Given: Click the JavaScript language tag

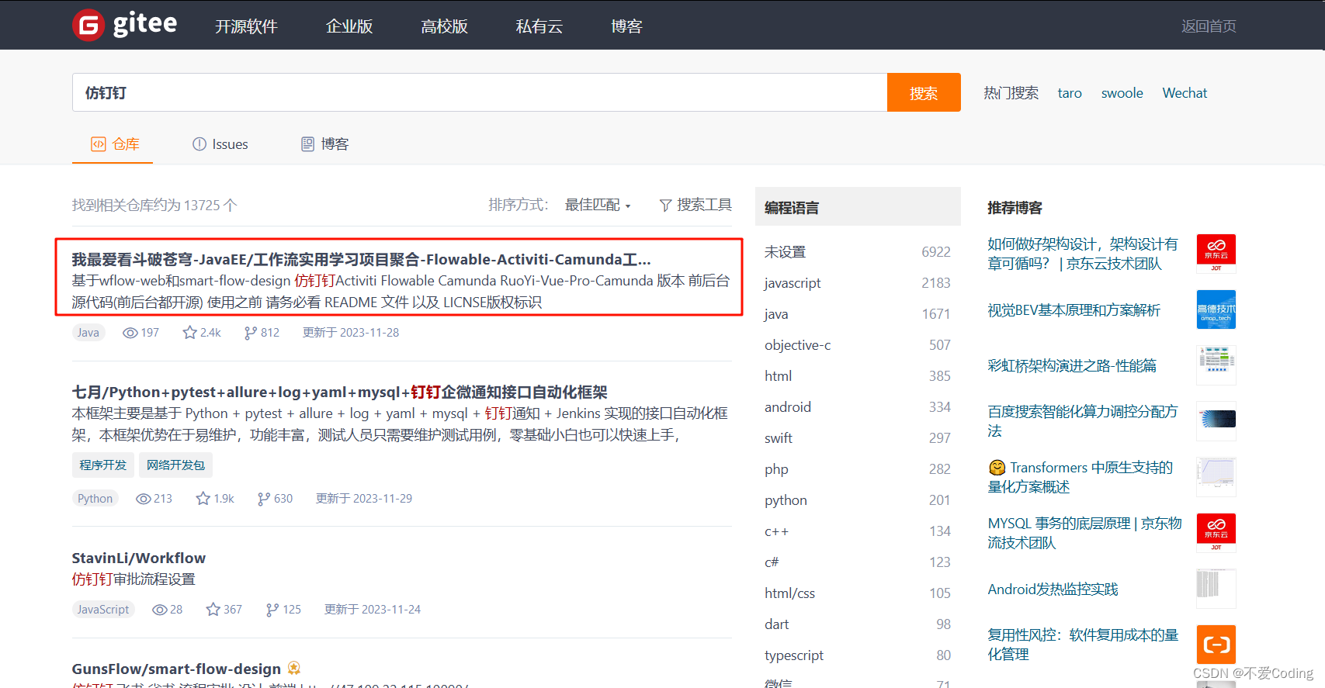Looking at the screenshot, I should (103, 609).
